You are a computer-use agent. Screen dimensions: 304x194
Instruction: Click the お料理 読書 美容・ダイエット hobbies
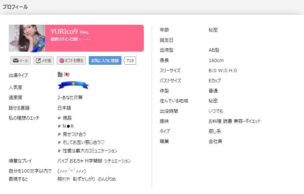pyautogui.click(x=235, y=121)
